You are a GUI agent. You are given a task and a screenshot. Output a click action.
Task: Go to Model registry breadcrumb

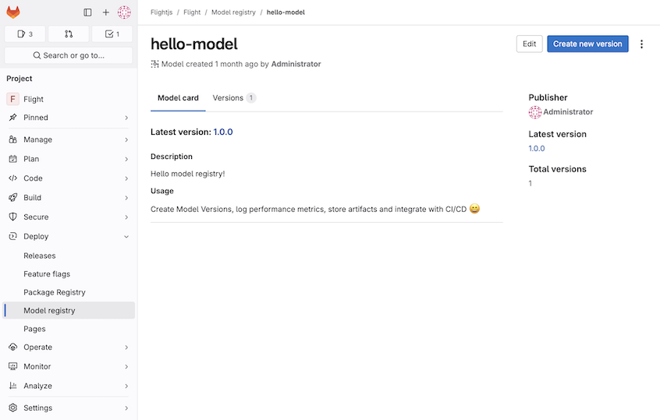pos(233,12)
